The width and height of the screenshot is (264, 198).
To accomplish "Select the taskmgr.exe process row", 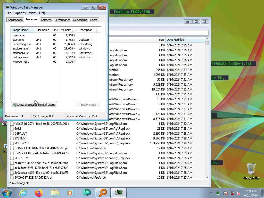I will tap(56, 57).
